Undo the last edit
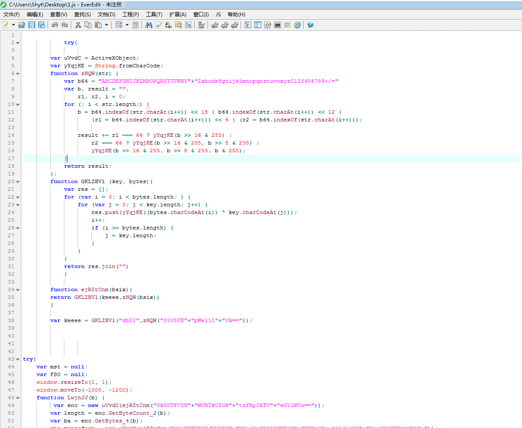This screenshot has width=522, height=428. click(x=54, y=25)
